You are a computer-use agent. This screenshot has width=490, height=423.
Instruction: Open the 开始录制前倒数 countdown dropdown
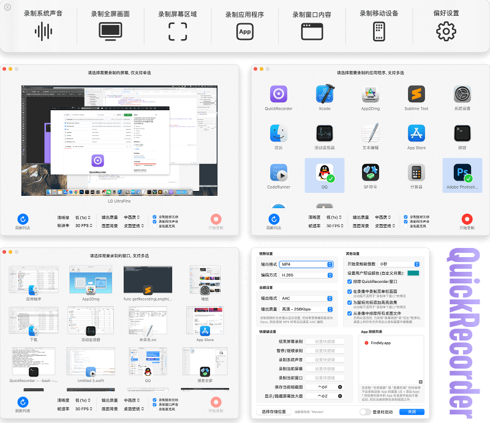(x=399, y=264)
